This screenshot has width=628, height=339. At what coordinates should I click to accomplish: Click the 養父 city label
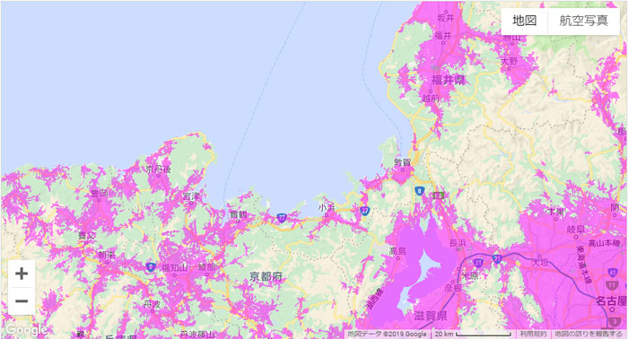(87, 236)
